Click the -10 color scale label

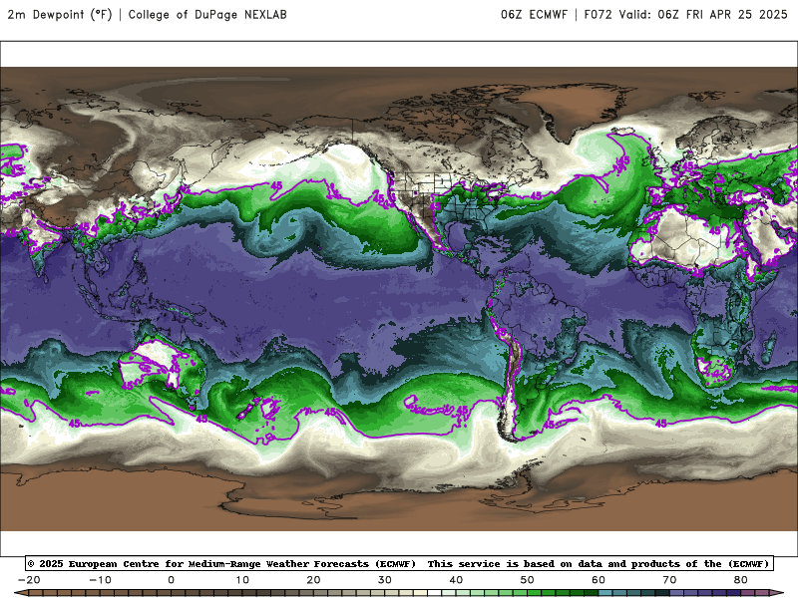tap(100, 580)
